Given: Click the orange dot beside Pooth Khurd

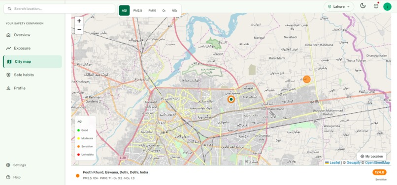Looking at the screenshot, I should [77, 176].
